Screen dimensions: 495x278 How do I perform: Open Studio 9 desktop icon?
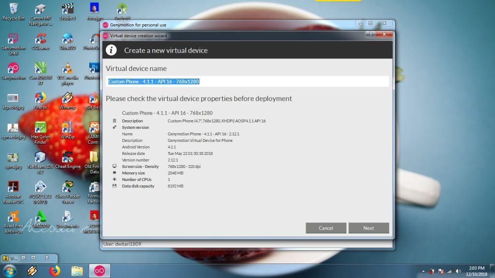[68, 12]
